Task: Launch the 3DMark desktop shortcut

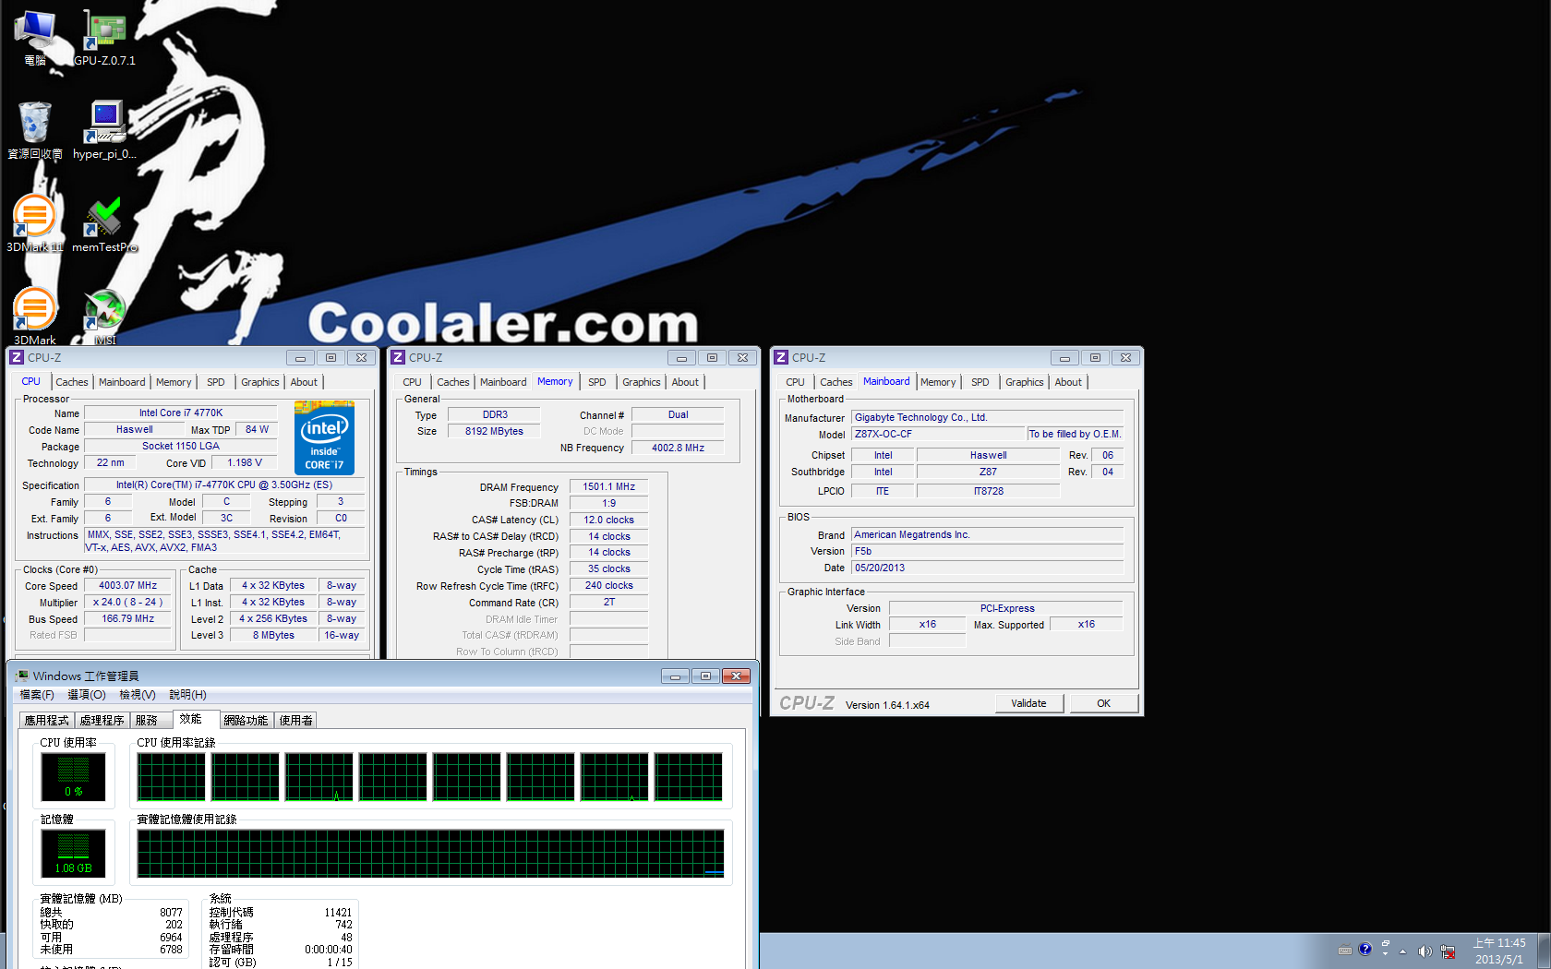Action: coord(35,316)
